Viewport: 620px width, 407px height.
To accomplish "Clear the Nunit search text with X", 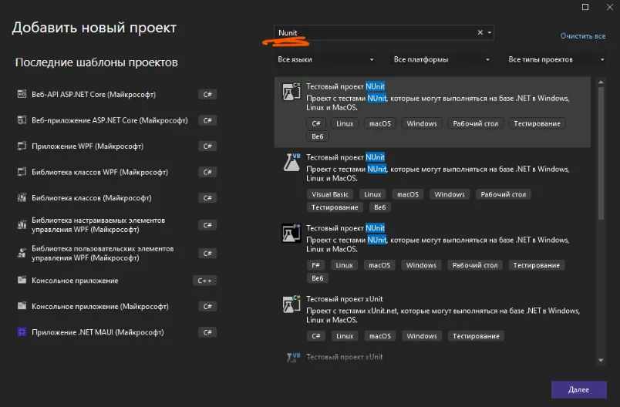I will click(x=480, y=32).
